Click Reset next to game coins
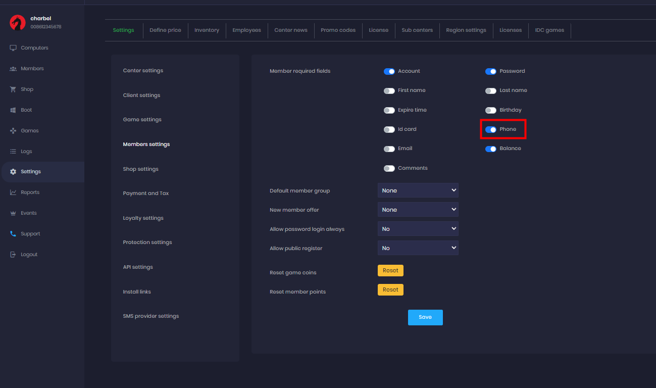 (390, 271)
